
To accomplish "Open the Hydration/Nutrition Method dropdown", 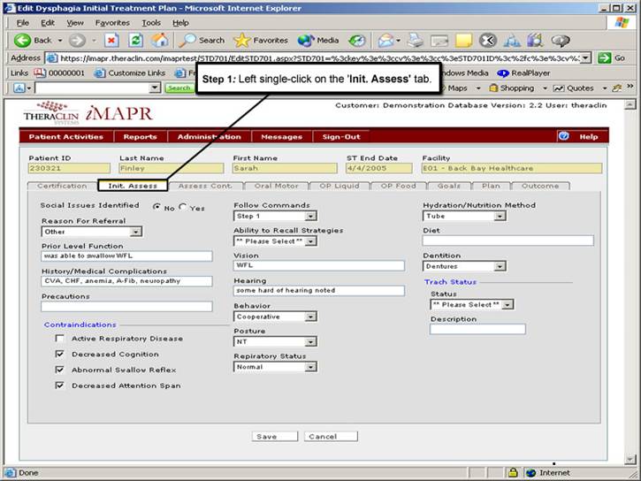I will [x=500, y=216].
